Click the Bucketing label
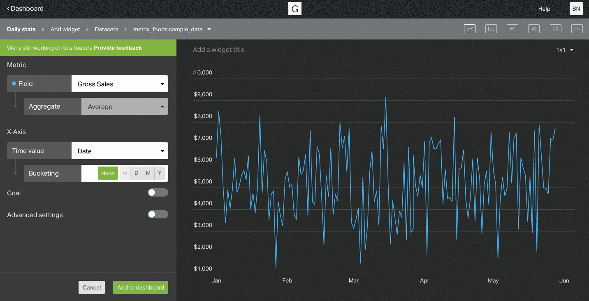This screenshot has height=301, width=589. pos(44,173)
